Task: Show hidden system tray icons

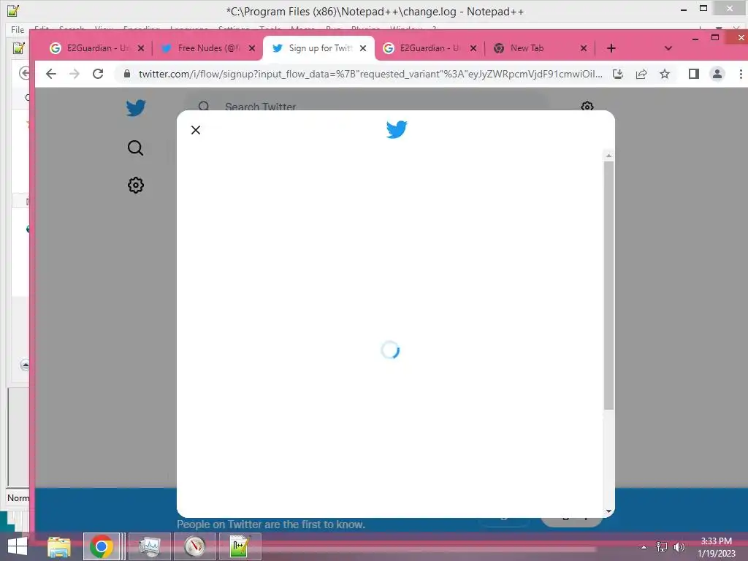Action: [644, 547]
